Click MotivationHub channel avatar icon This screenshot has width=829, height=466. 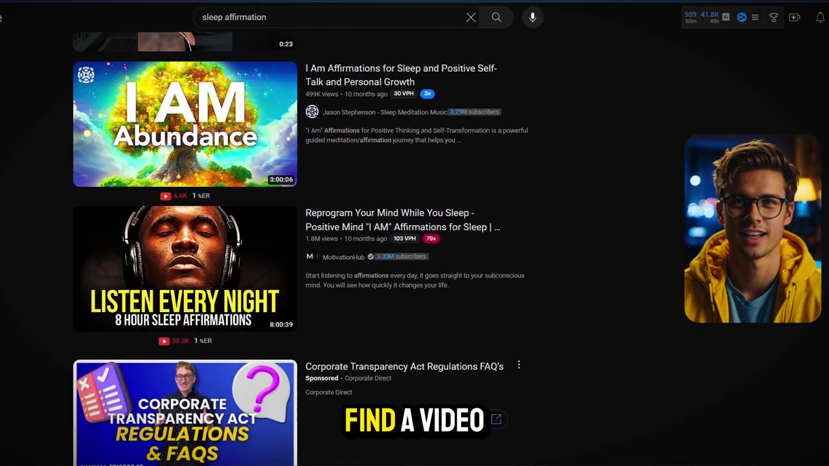coord(312,256)
